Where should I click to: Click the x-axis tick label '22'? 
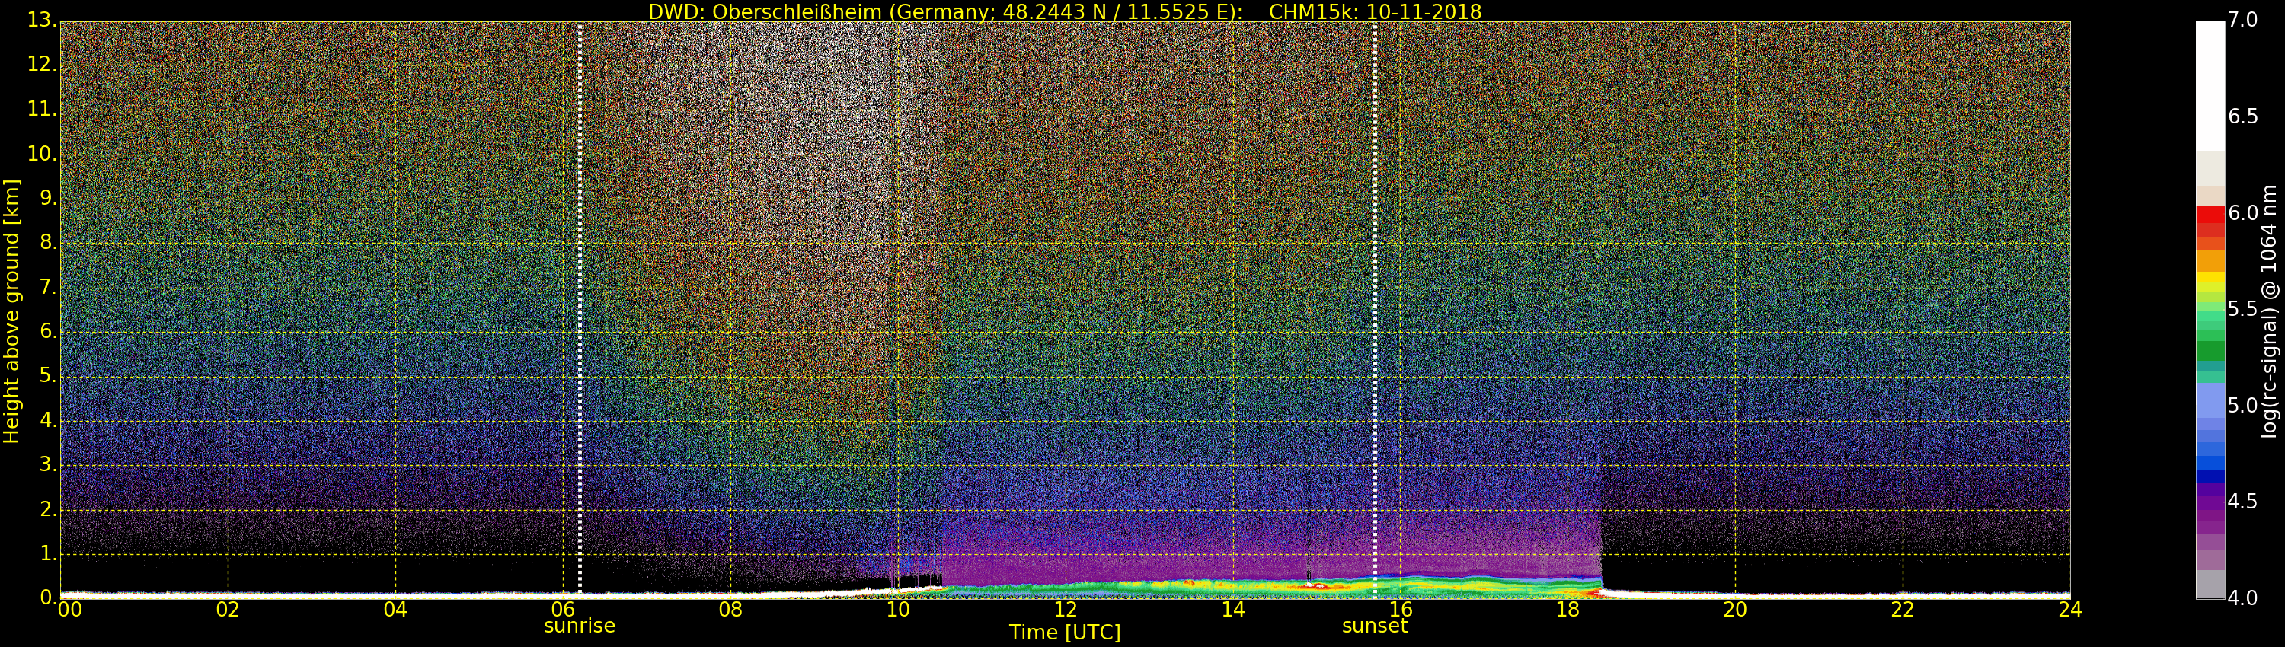point(1903,609)
